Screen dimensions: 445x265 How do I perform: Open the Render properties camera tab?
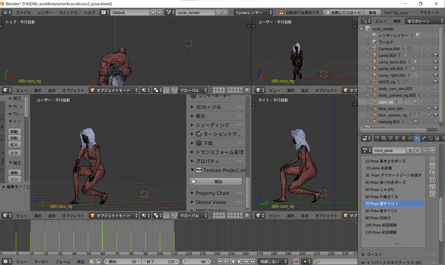coord(377,138)
